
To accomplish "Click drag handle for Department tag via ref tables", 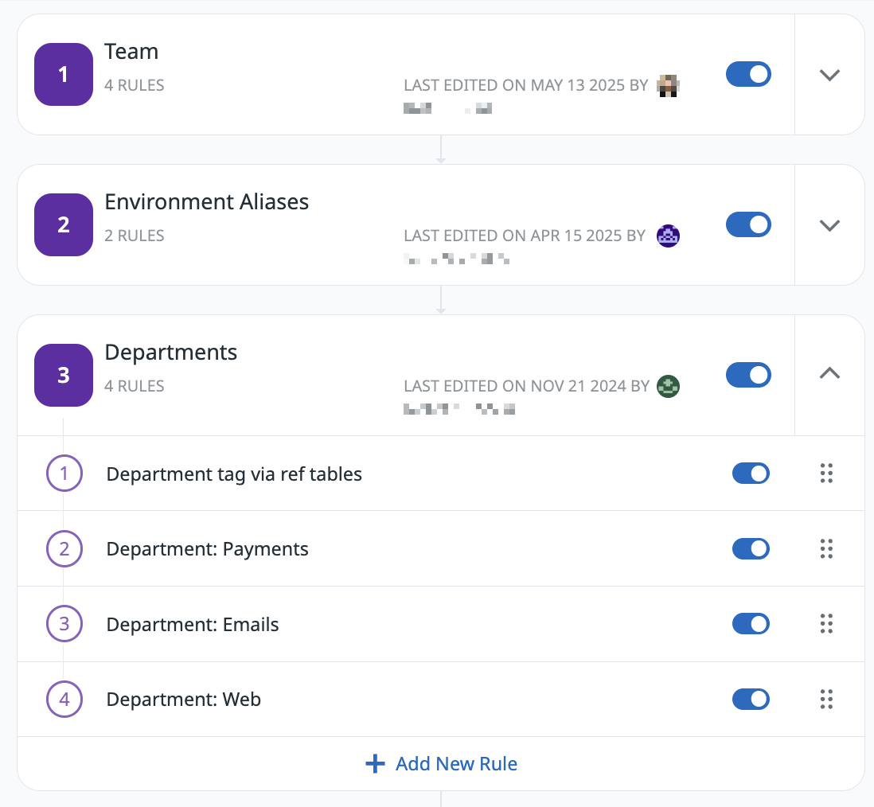I will pos(826,474).
